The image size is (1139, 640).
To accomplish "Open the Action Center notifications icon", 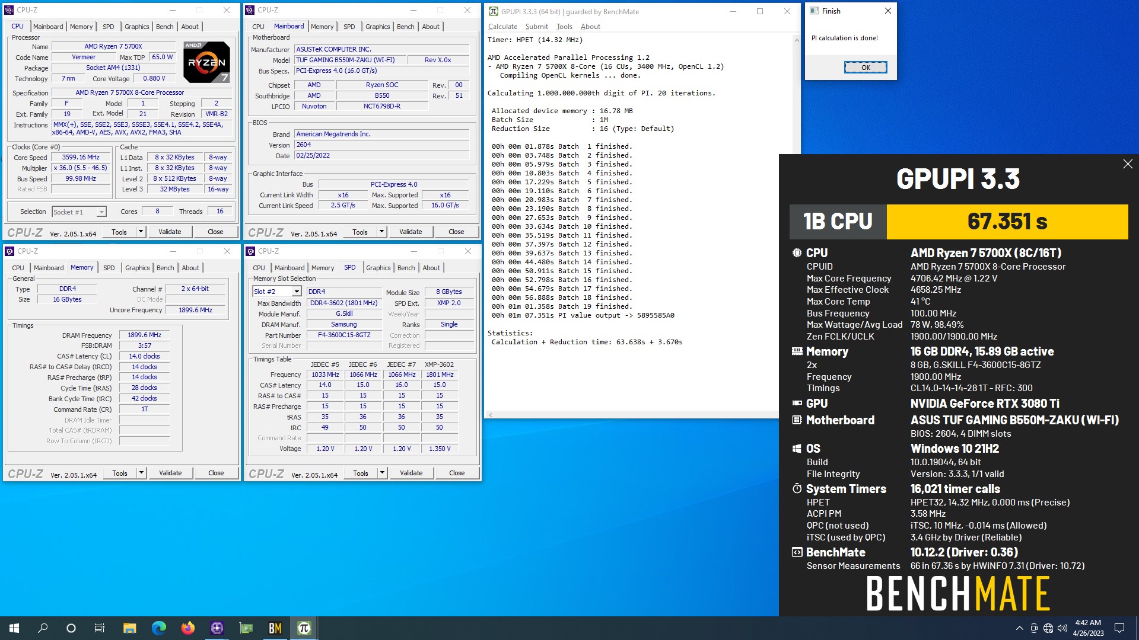I will pos(1119,628).
